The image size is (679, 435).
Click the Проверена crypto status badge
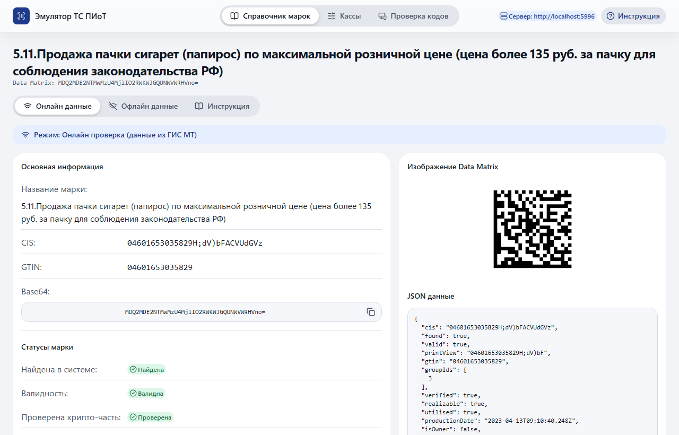click(x=151, y=417)
